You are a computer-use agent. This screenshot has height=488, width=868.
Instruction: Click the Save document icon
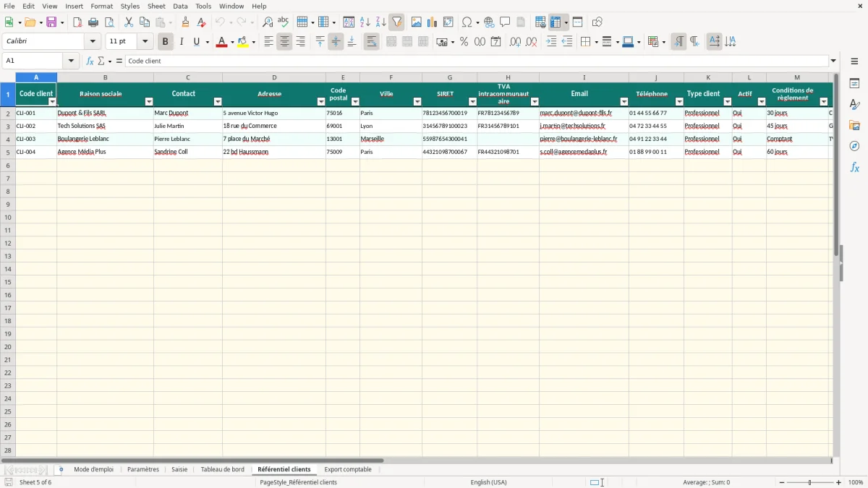(x=51, y=22)
